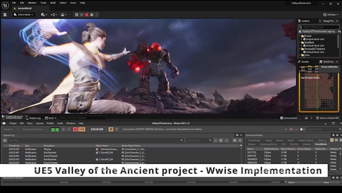Switch to the Outliner tab
Image resolution: width=342 pixels, height=193 pixels.
[304, 21]
